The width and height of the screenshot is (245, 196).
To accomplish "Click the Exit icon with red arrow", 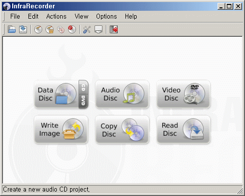I will (114, 29).
